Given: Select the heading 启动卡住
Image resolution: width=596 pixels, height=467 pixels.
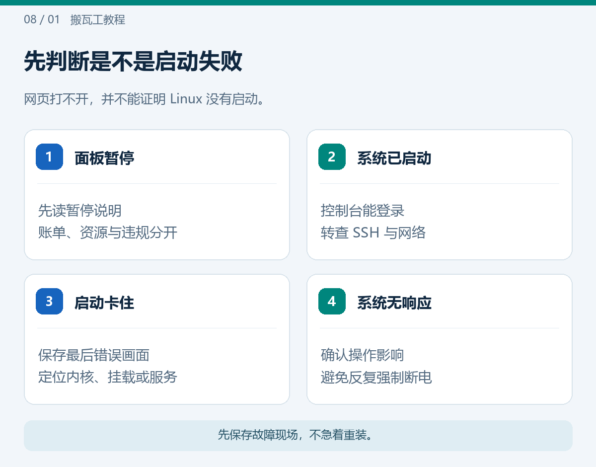Looking at the screenshot, I should tap(104, 303).
